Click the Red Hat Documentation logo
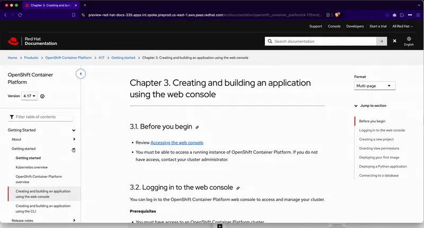This screenshot has width=424, height=228. pos(32,41)
